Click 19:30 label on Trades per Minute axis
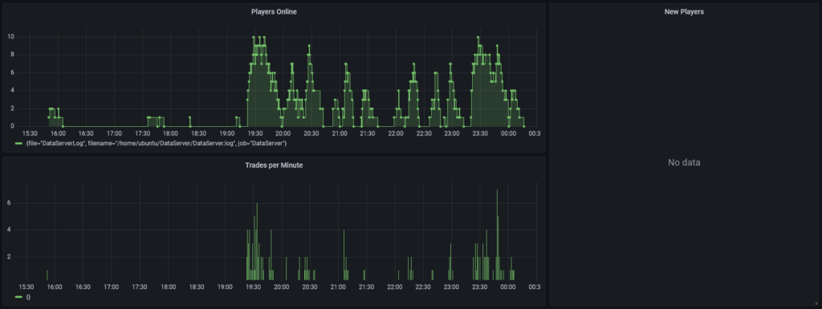 [253, 287]
